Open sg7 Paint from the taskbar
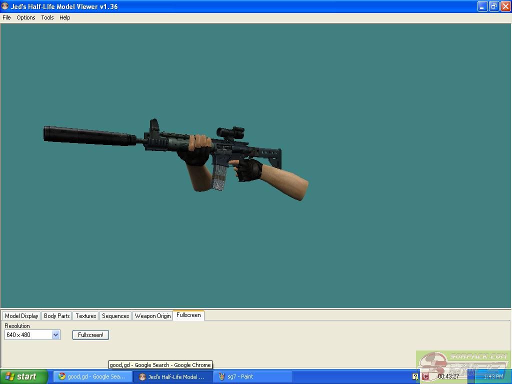Viewport: 512px width, 384px height. pos(252,376)
